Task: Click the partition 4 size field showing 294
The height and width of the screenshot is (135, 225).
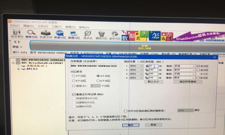Action: 153,78
